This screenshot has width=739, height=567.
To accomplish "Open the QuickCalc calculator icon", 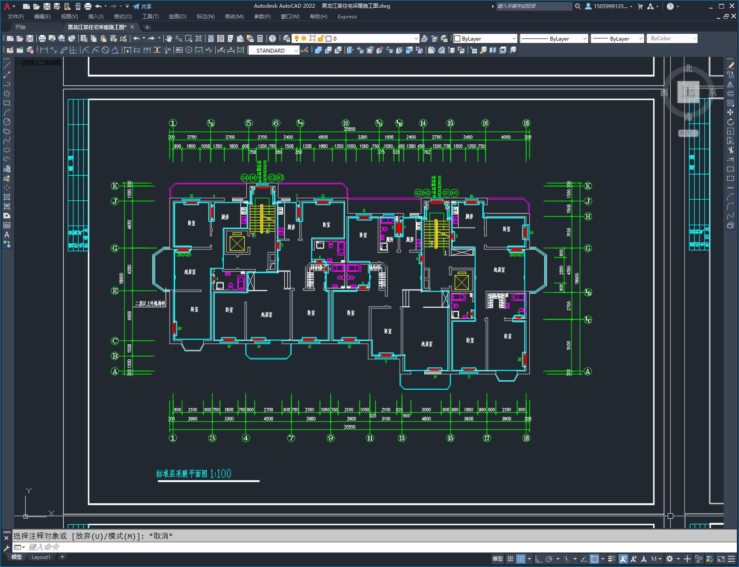I will coord(260,38).
